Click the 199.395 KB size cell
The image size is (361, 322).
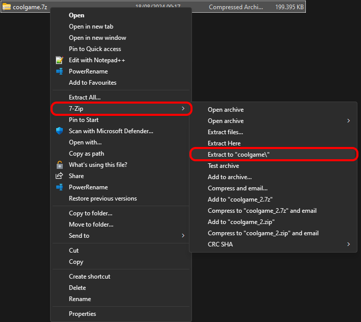[290, 7]
